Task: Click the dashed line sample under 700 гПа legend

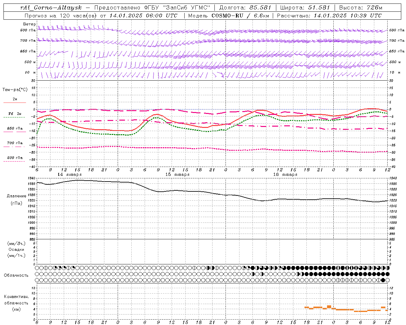Action: [x=14, y=147]
